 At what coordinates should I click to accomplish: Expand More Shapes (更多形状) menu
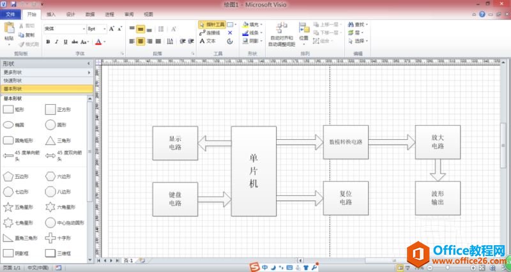[45, 72]
